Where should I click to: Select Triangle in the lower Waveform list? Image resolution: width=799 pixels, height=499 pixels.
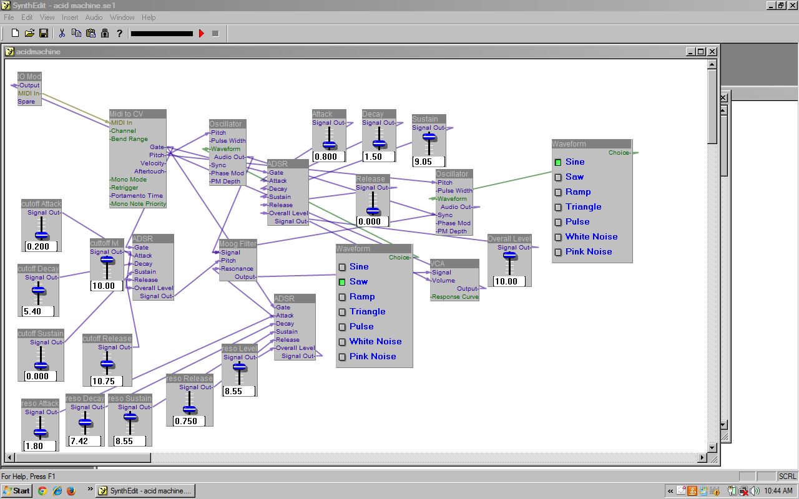pos(362,312)
